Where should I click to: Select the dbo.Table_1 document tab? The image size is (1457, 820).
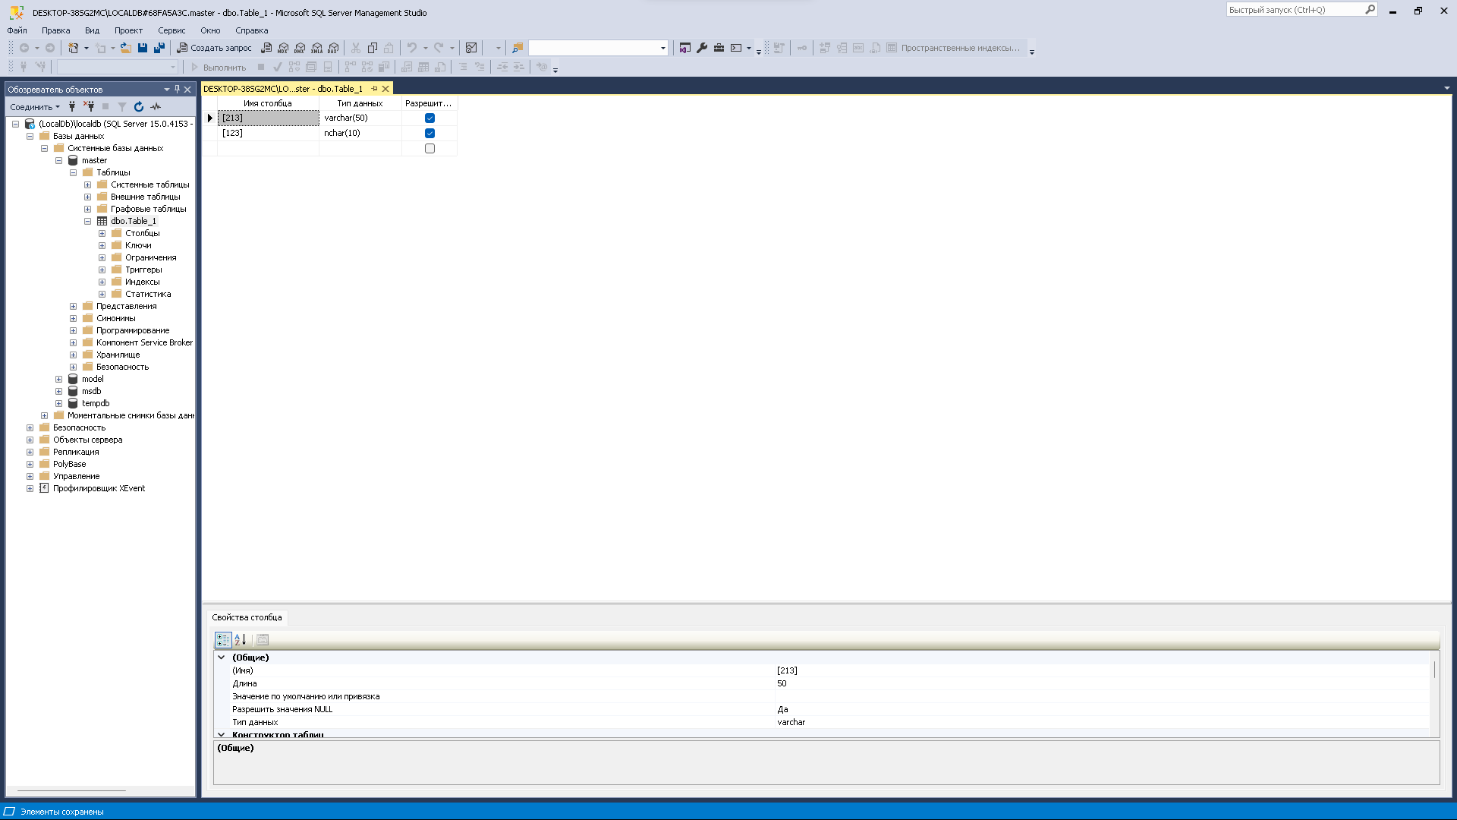pos(283,89)
